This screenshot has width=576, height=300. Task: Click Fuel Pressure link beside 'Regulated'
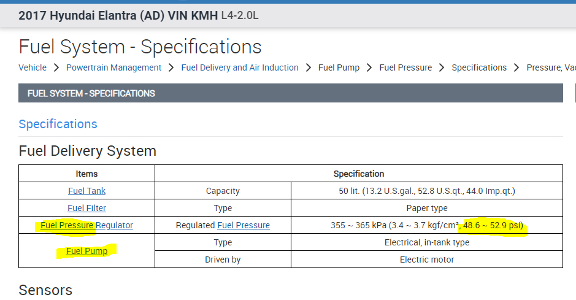click(x=244, y=225)
